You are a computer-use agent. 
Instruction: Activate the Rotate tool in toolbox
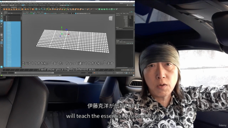[x=1, y=24]
